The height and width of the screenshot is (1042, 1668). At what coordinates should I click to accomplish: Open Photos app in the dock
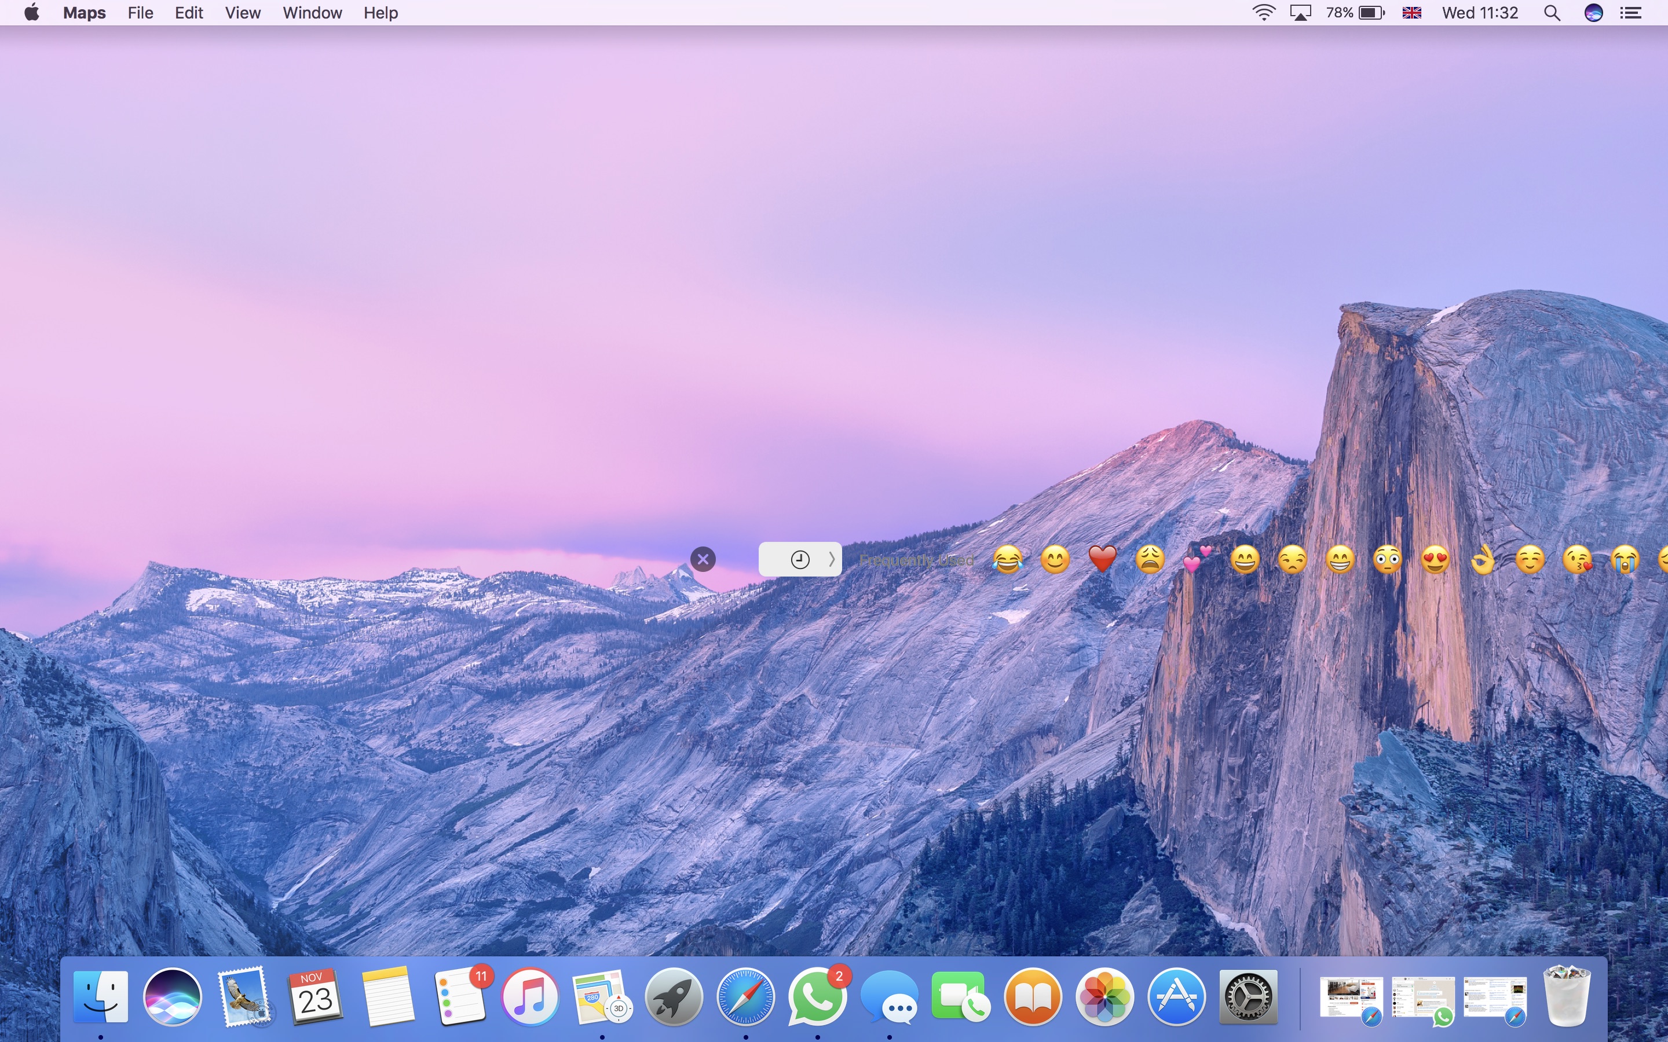[1104, 997]
